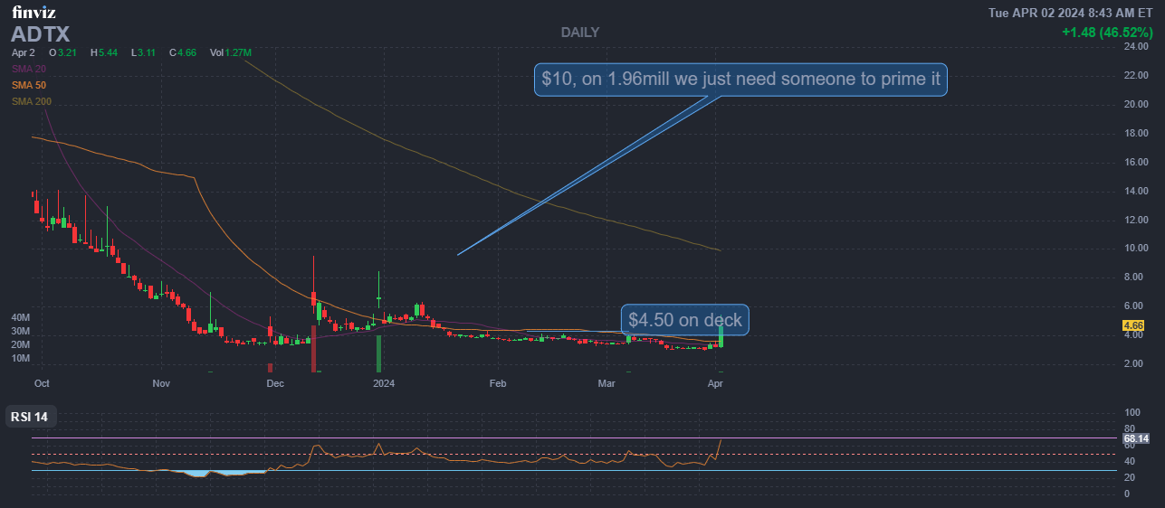
Task: Select the DAILY timeframe label
Action: pyautogui.click(x=579, y=33)
